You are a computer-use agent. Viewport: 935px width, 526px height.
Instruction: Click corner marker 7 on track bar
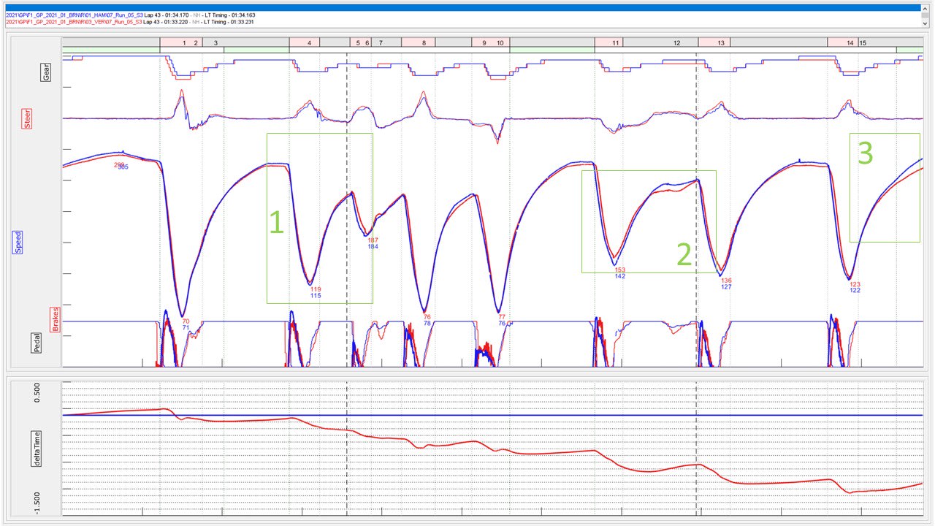381,43
